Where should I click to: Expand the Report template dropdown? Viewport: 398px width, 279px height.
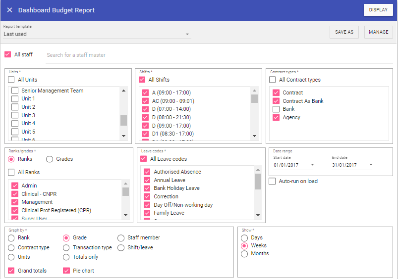coord(187,35)
